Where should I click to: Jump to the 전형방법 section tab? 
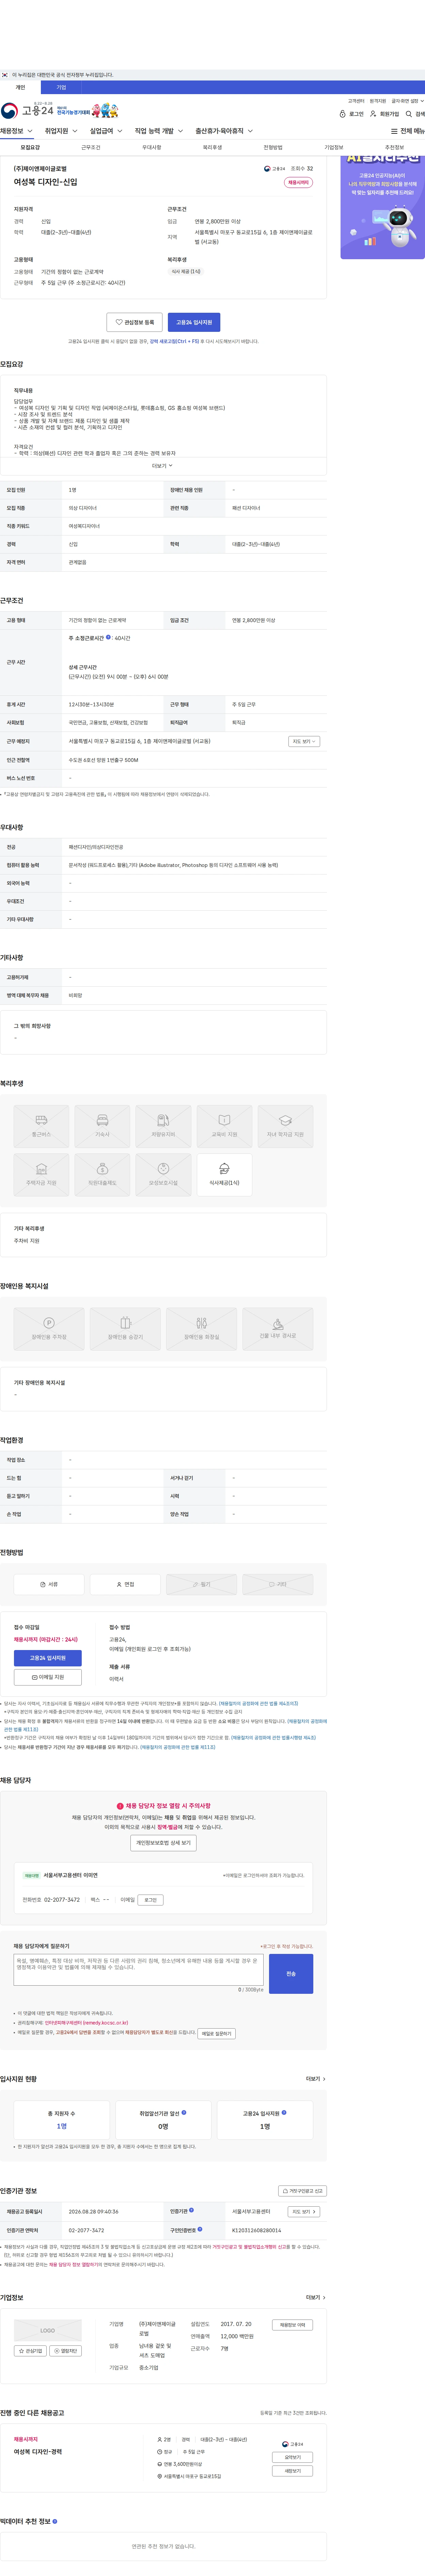pos(273,147)
